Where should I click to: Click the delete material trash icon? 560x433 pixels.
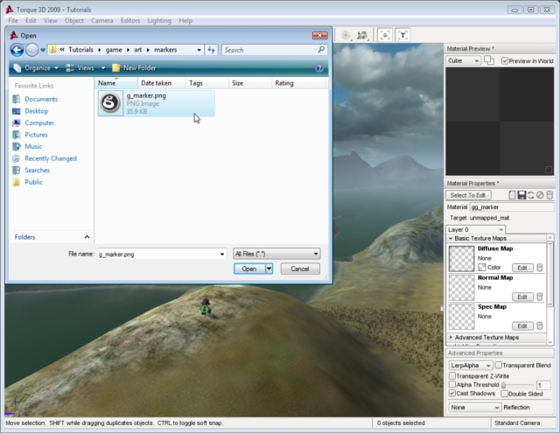click(549, 195)
